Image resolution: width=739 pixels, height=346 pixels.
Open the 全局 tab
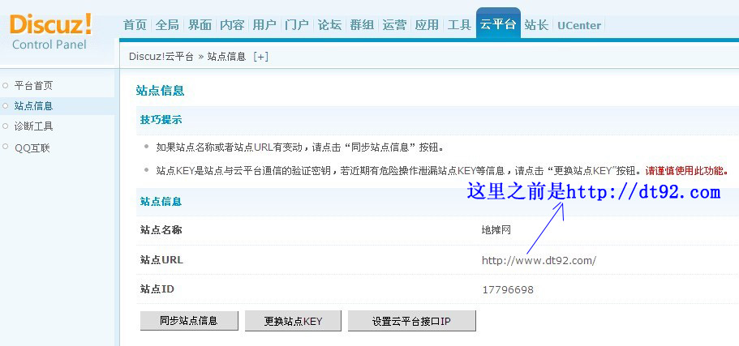click(x=167, y=25)
